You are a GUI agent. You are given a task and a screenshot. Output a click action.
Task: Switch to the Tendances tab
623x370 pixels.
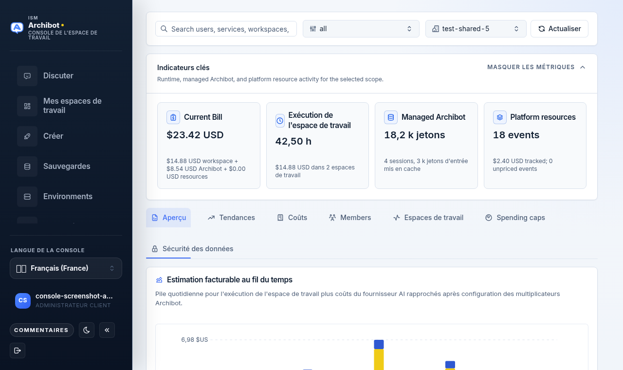pos(231,218)
